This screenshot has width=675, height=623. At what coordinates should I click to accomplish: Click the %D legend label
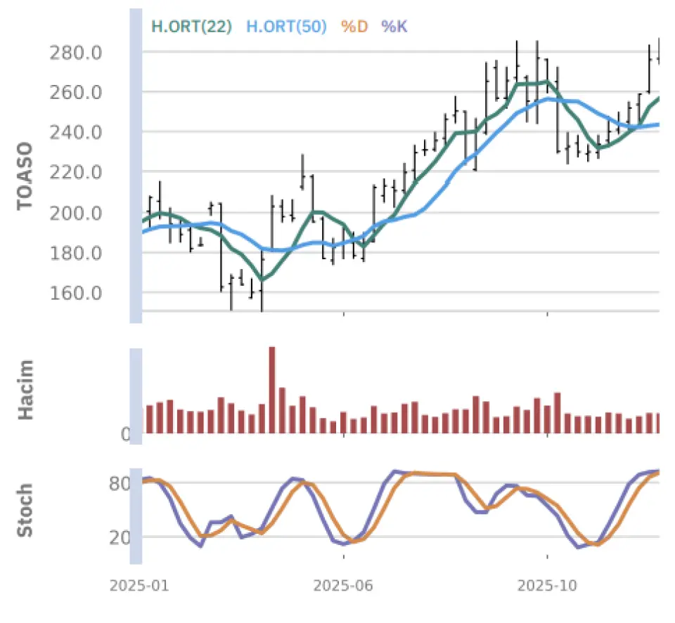[x=354, y=27]
